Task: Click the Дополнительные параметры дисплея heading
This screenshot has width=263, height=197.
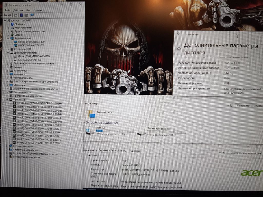Action: click(221, 49)
